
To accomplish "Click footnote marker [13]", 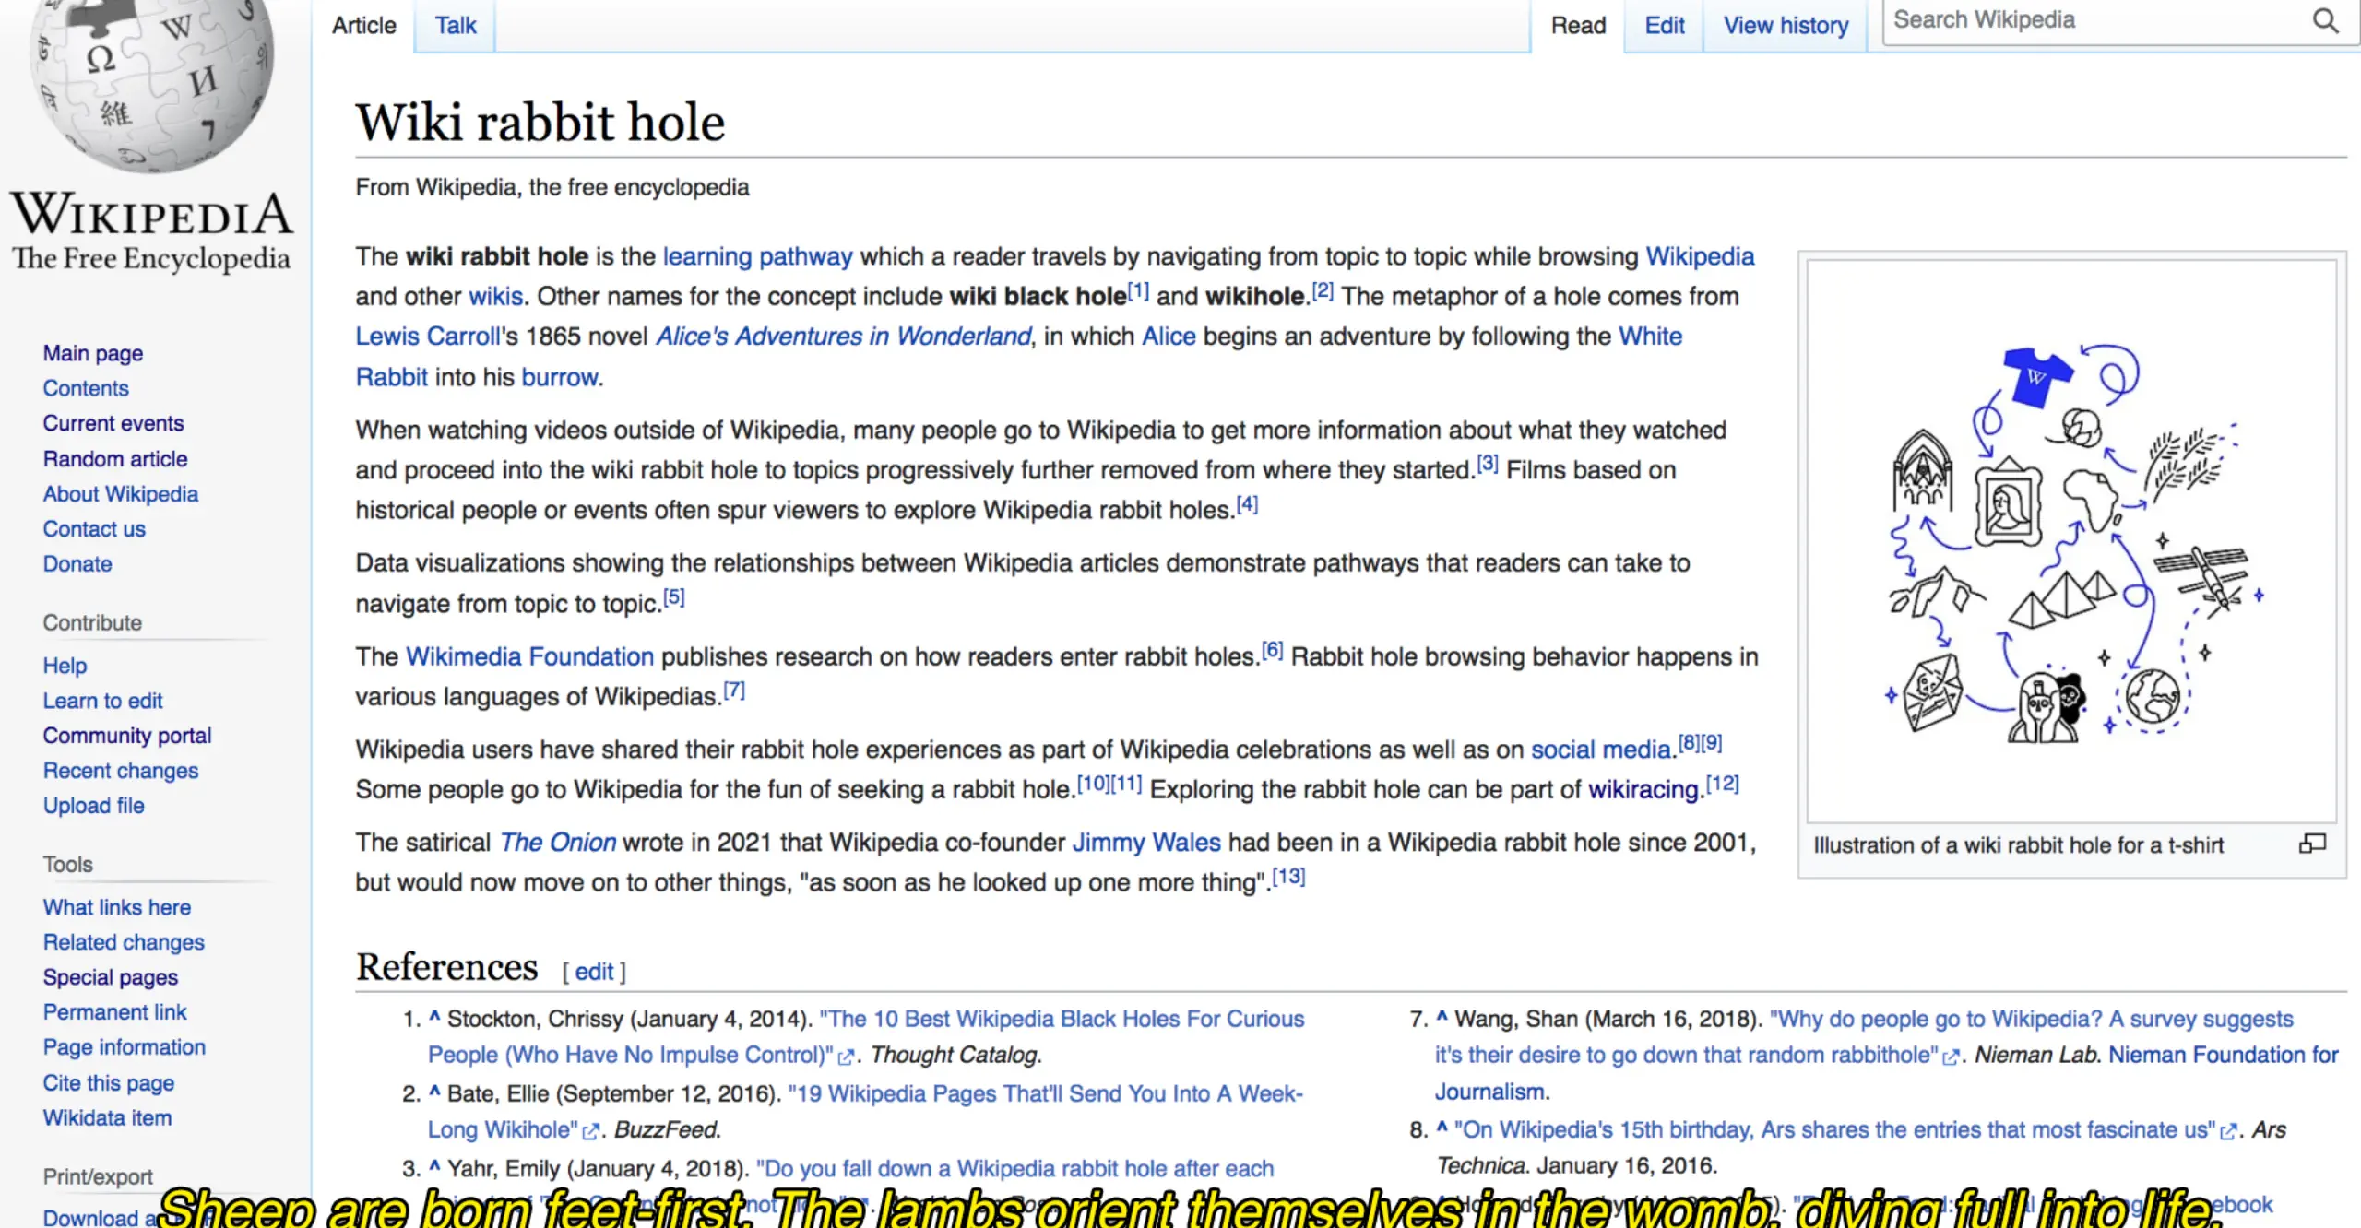I will click(1288, 876).
